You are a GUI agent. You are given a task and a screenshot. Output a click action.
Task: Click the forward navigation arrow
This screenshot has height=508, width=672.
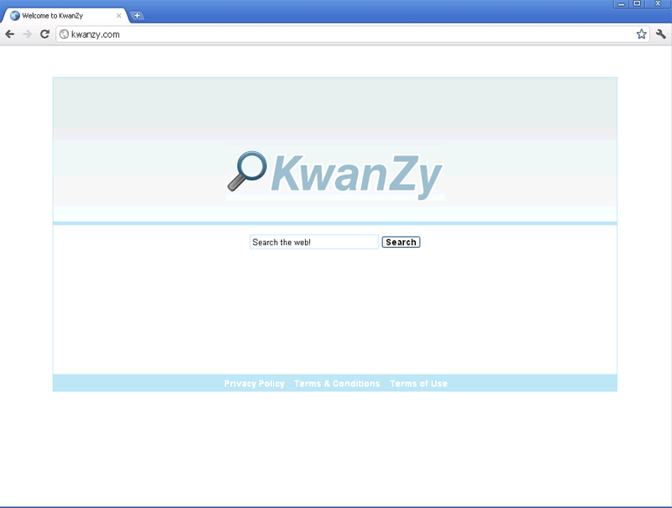tap(27, 34)
